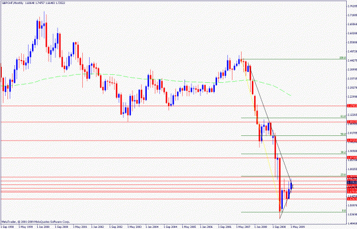Image resolution: width=357 pixels, height=229 pixels.
Task: Click the '1 May 2003' date label
Action: click(x=134, y=227)
